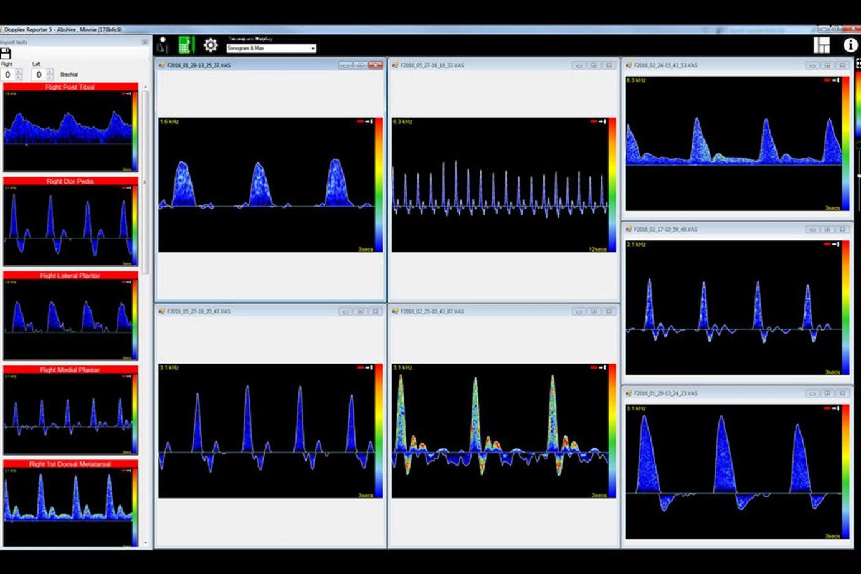Pin the Import tests panel
The width and height of the screenshot is (861, 574).
[145, 42]
